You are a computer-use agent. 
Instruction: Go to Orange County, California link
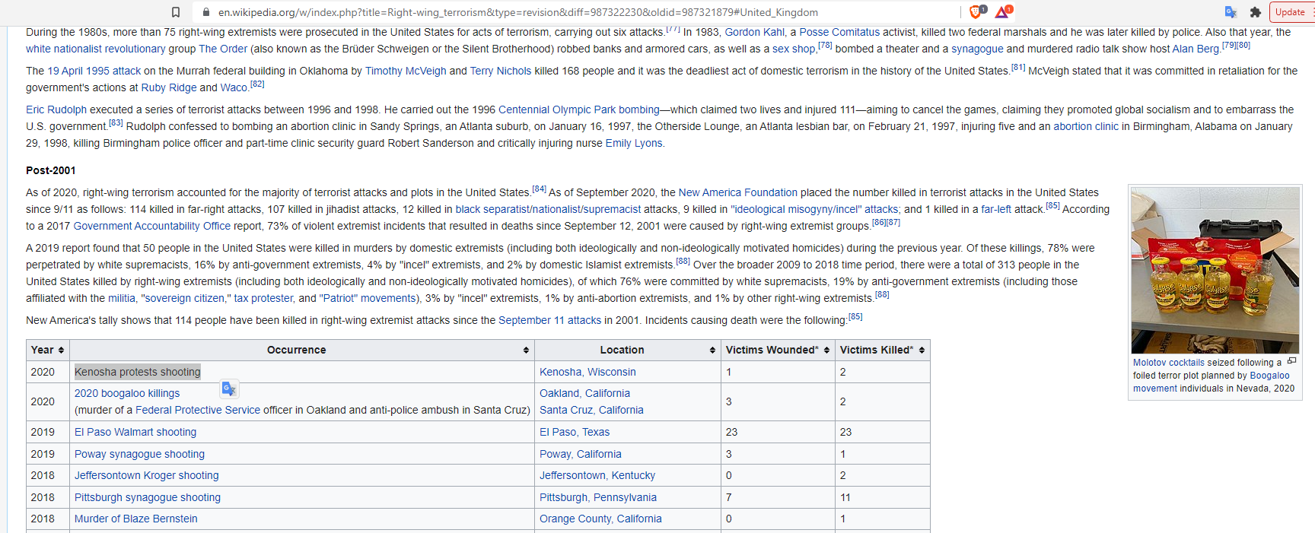[600, 519]
